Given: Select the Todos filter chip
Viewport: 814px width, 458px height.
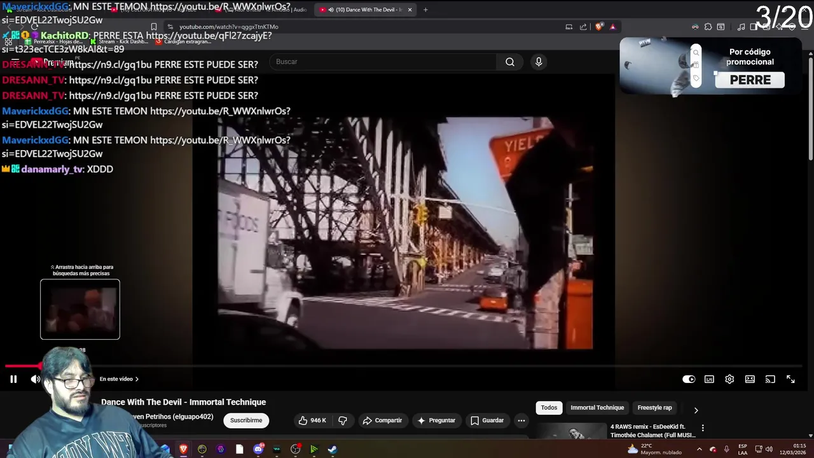Looking at the screenshot, I should click(x=549, y=408).
